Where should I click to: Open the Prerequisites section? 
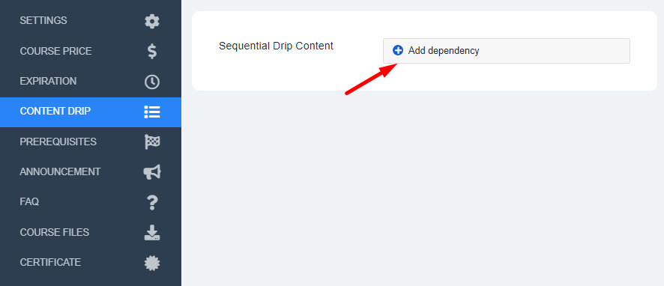[91, 142]
